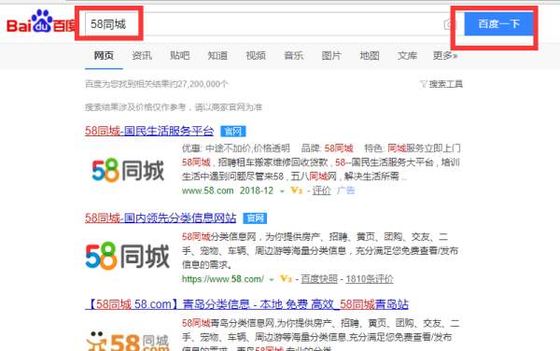Viewport: 560px width, 351px height.
Task: Go to the 音乐 tab
Action: (x=293, y=56)
